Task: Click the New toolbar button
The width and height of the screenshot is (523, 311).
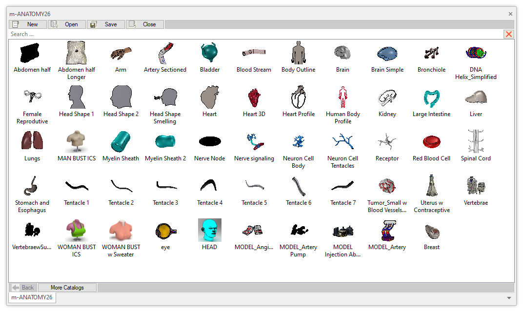Action: [28, 24]
